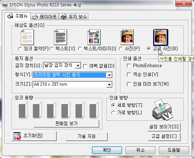Open the 유지 보수 maintenance tab
The height and width of the screenshot is (158, 194).
[x=74, y=17]
